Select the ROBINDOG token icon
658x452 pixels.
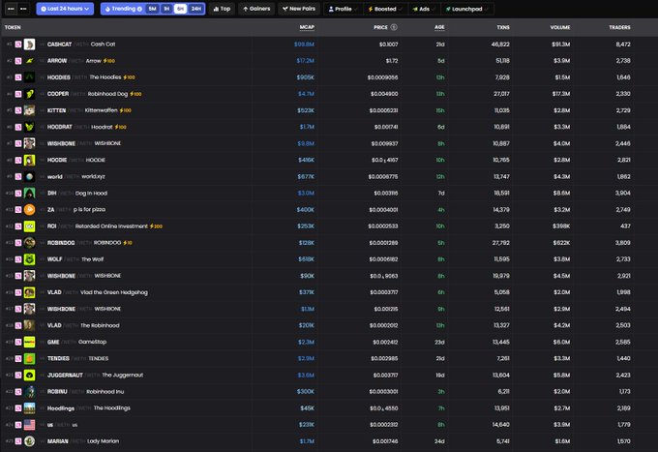[29, 243]
